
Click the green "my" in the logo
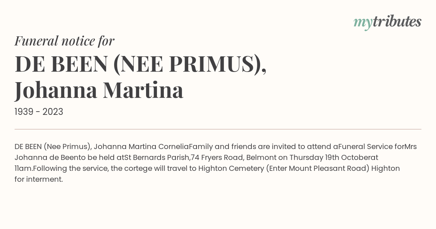[x=363, y=23]
